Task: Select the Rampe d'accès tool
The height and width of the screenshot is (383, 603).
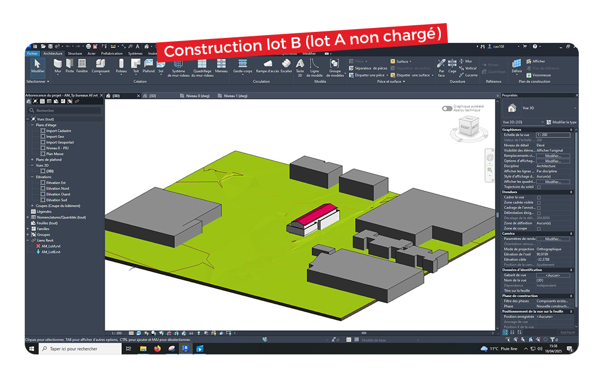Action: coord(267,66)
